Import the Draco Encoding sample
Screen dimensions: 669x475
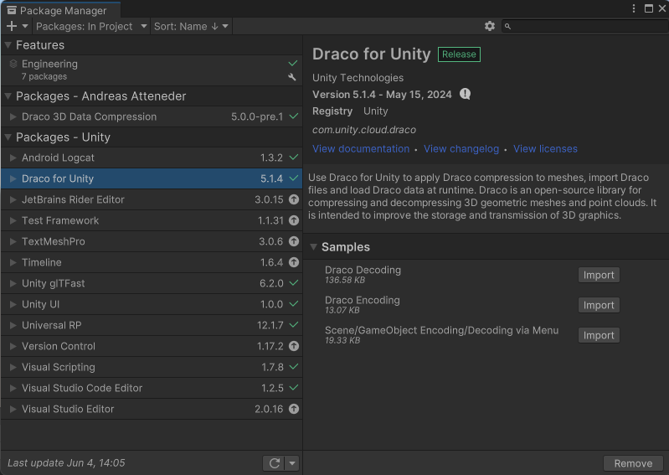599,305
